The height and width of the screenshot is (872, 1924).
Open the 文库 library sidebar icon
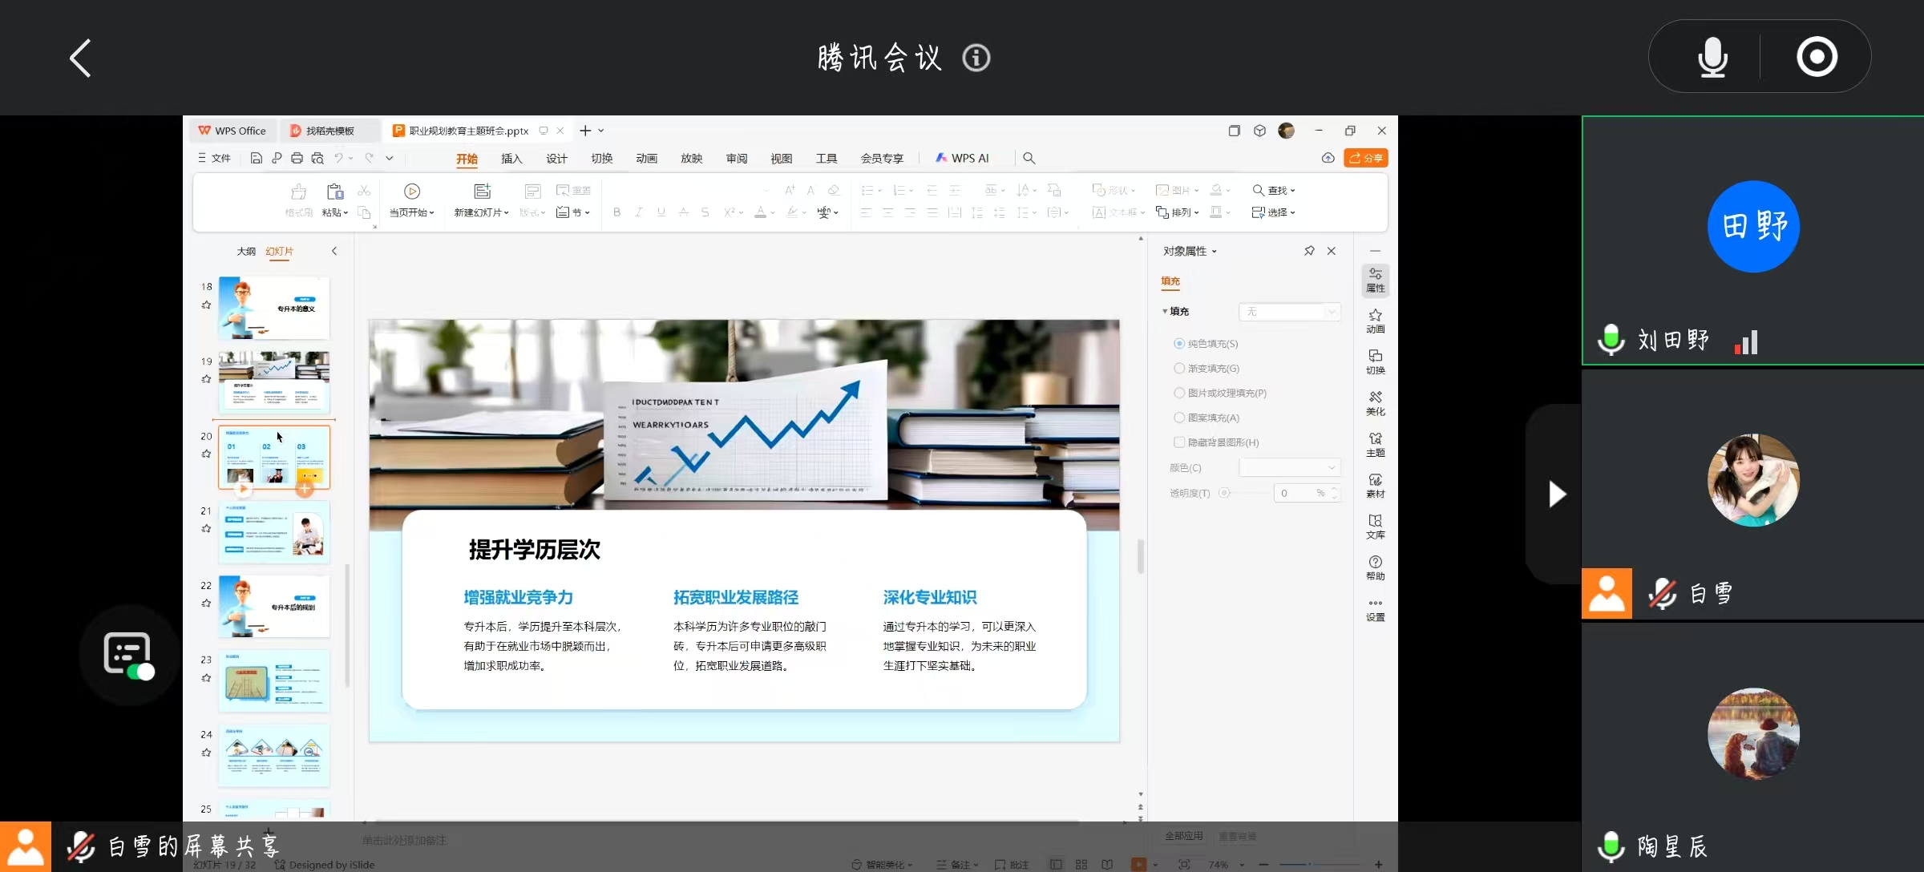1376,527
